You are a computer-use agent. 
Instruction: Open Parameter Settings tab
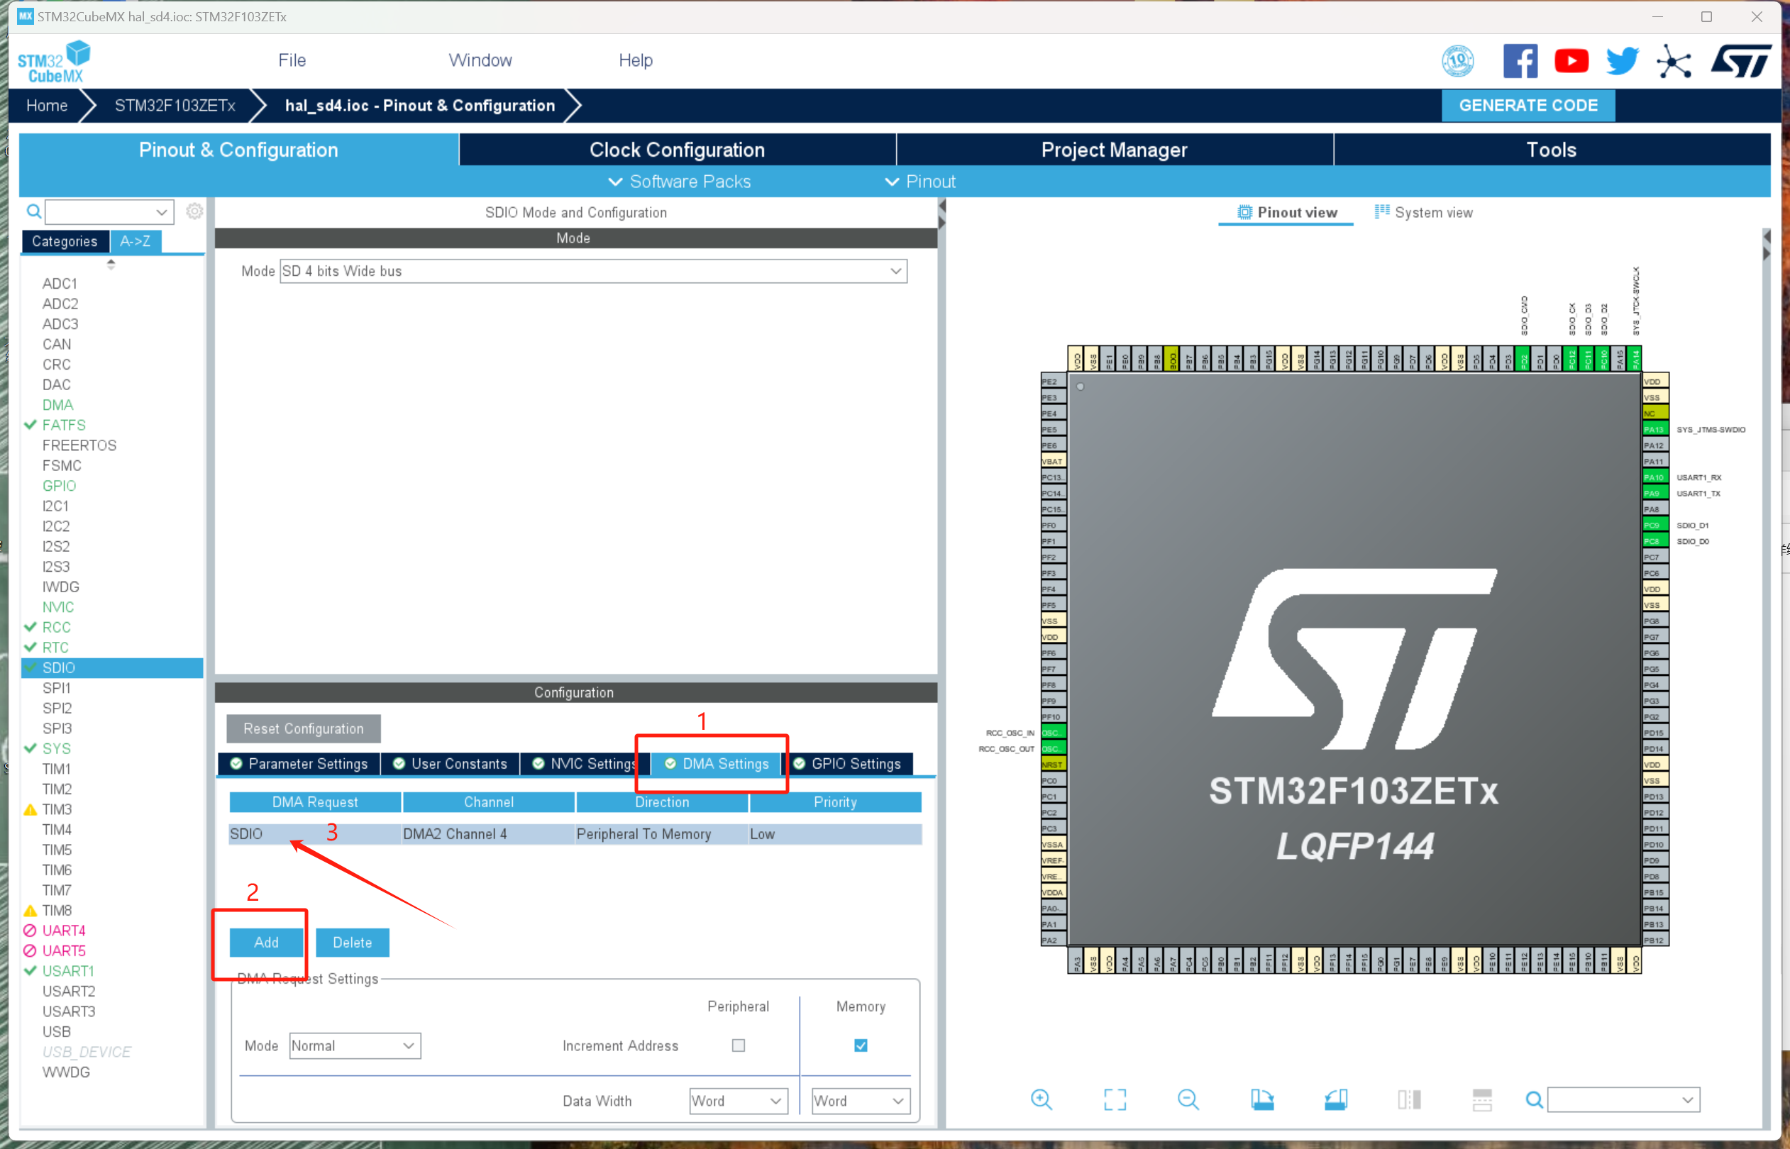(x=299, y=763)
